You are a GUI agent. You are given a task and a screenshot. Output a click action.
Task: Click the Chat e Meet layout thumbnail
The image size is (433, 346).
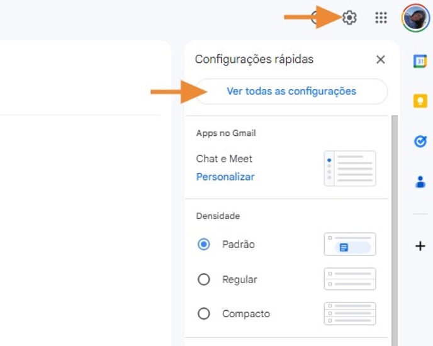349,168
